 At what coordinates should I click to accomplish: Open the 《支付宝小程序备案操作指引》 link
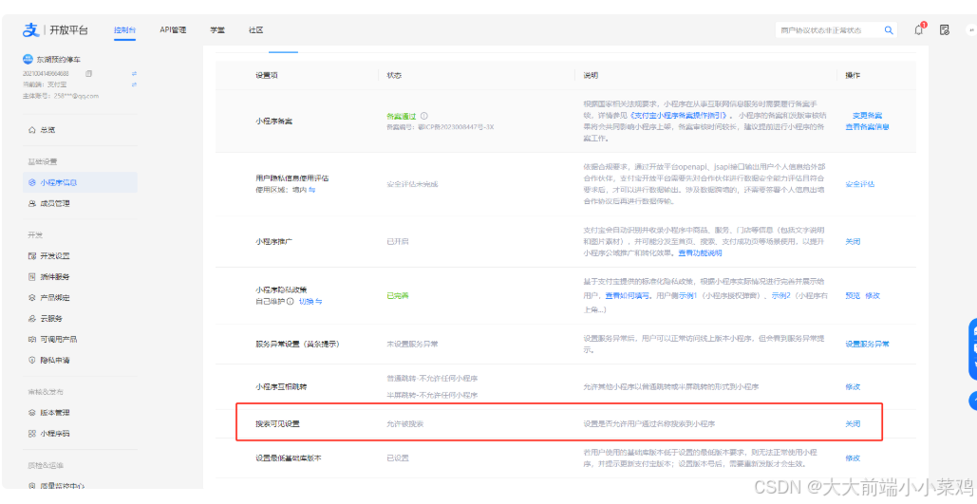click(x=678, y=115)
